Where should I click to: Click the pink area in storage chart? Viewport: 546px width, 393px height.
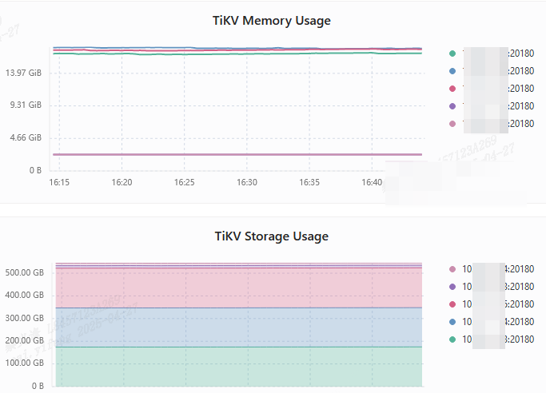239,288
